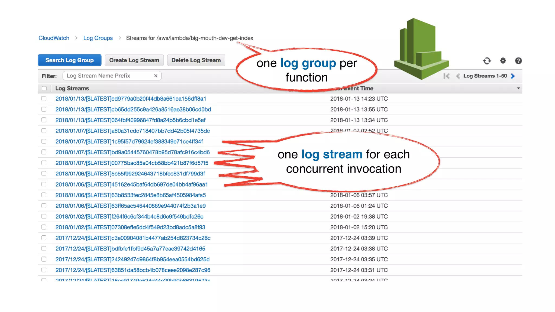Open log stream 00775bac85a04cb58bb421b87f6d57f5

click(132, 163)
